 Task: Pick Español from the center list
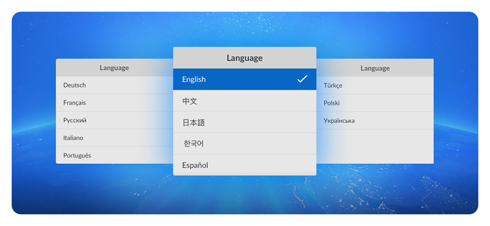(x=245, y=165)
